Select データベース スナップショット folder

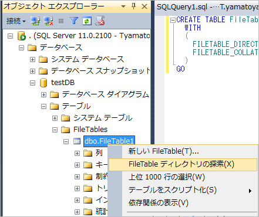[100, 71]
